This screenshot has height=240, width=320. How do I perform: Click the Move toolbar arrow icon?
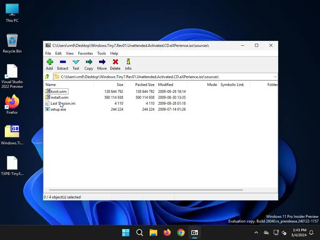tap(102, 62)
